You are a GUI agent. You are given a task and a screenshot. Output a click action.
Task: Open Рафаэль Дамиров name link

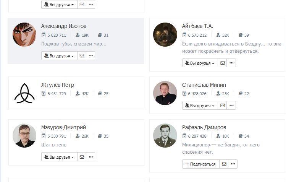point(204,127)
